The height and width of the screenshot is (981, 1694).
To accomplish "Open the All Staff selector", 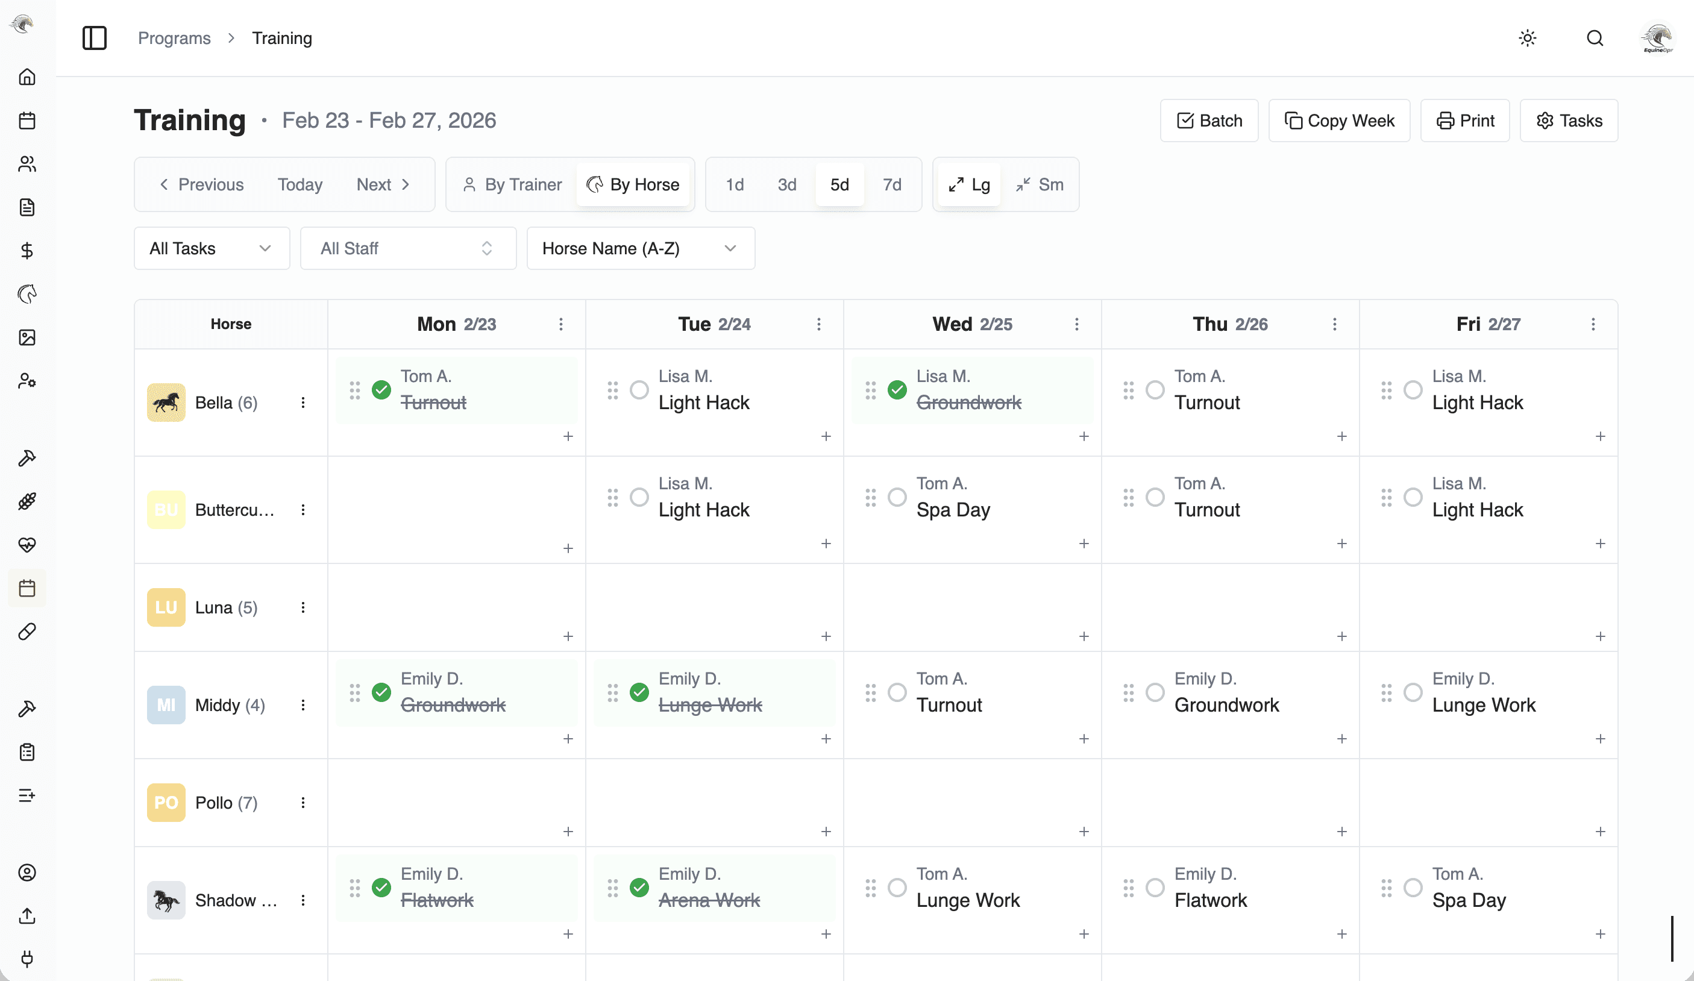I will [407, 249].
